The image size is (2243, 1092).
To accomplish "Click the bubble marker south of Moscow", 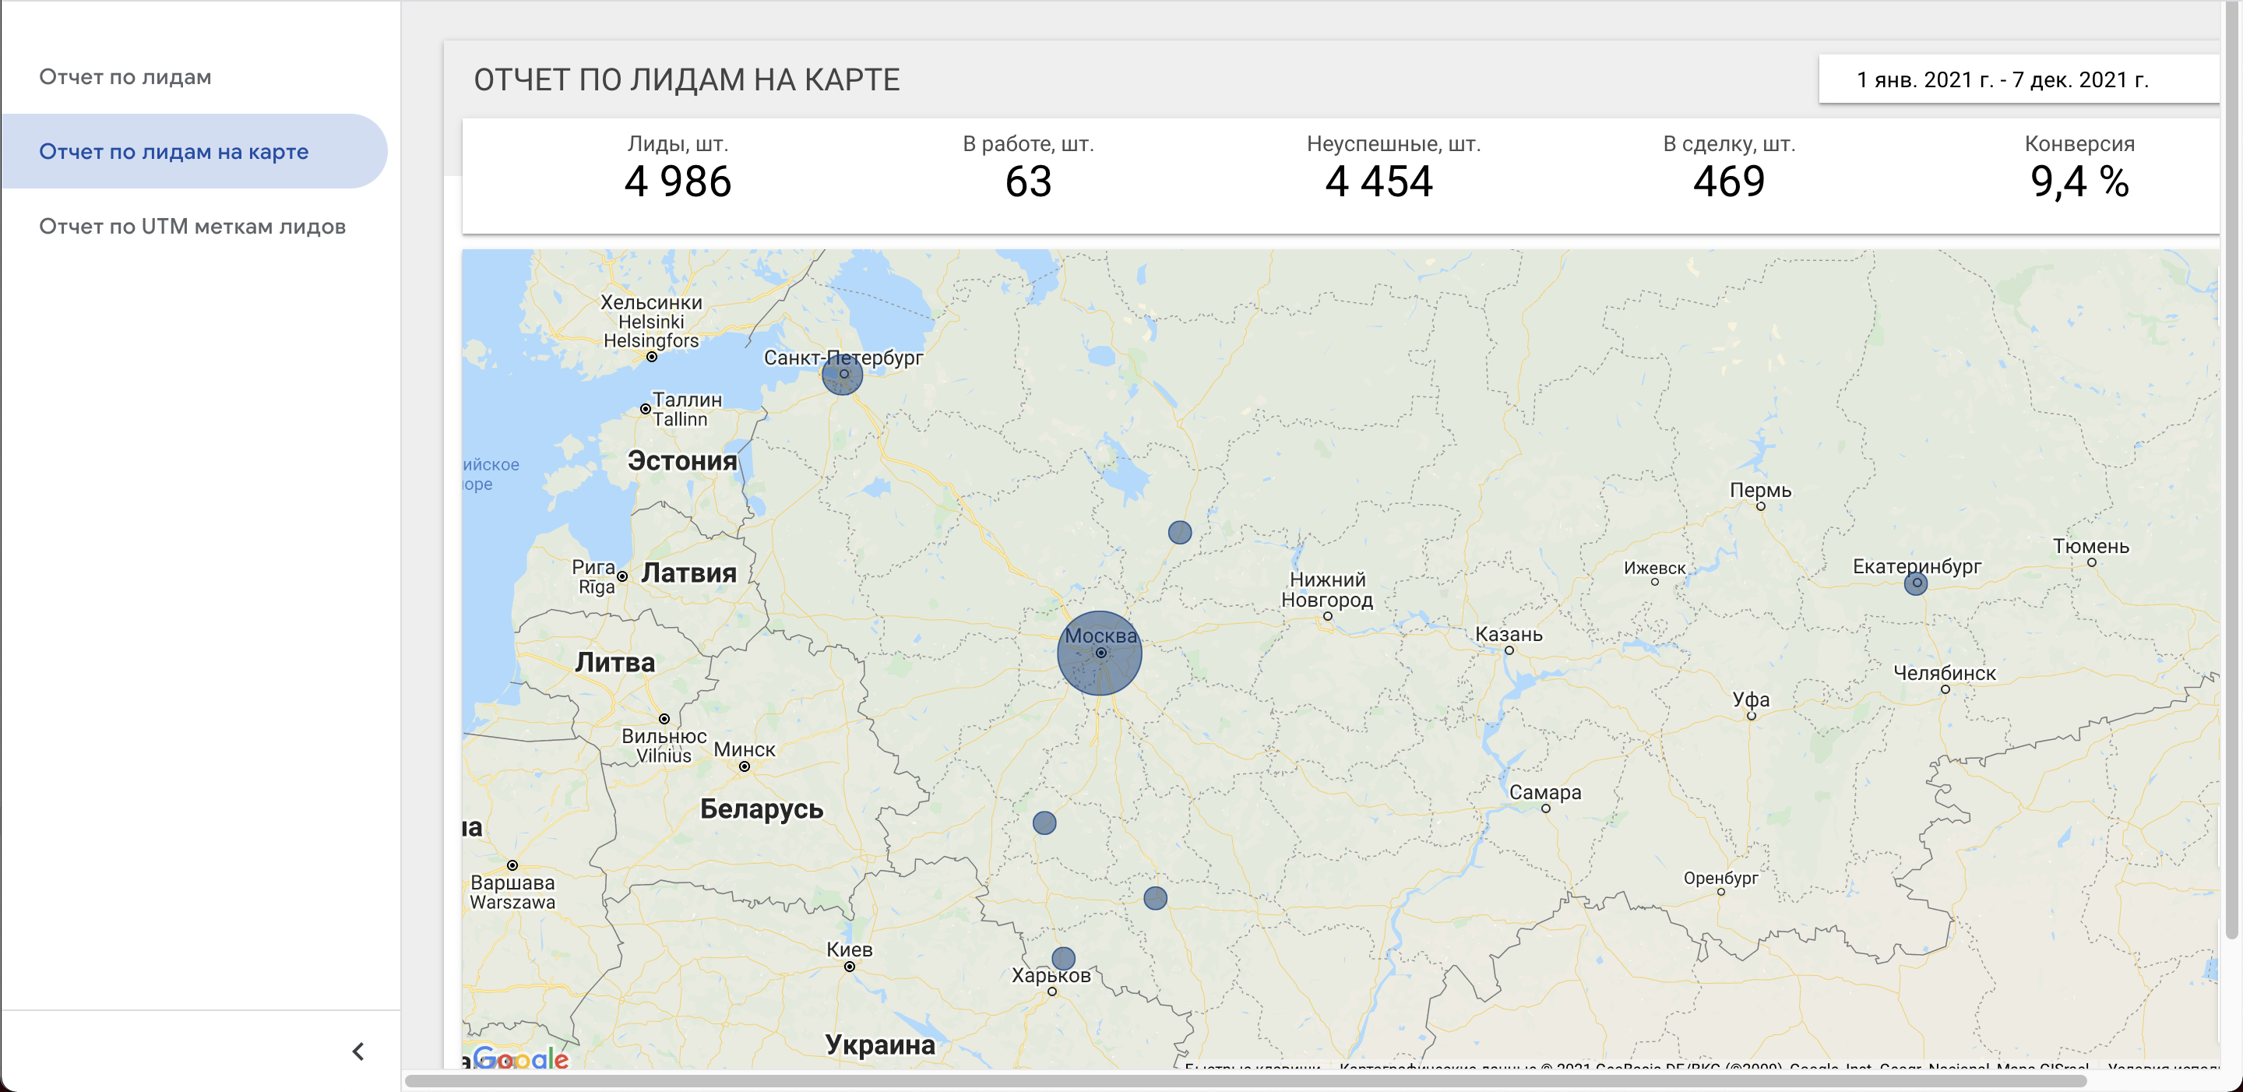I will click(x=1154, y=898).
